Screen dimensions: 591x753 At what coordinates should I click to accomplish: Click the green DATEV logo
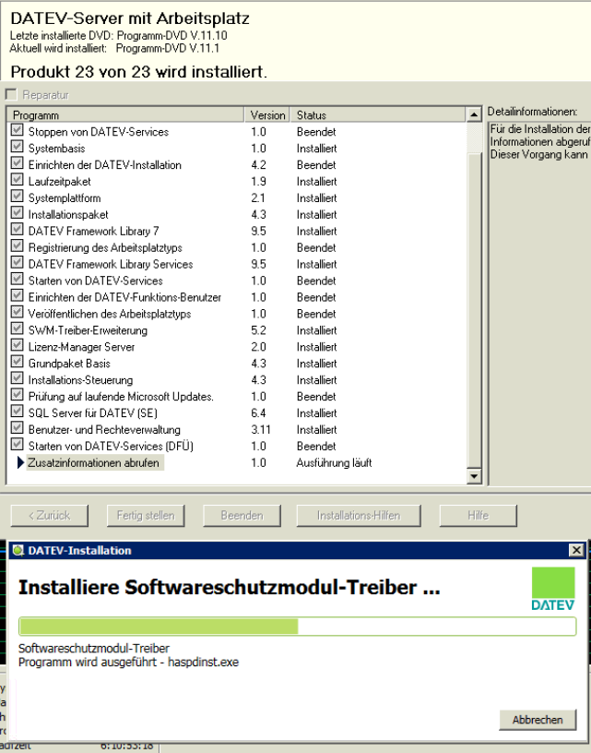553,589
